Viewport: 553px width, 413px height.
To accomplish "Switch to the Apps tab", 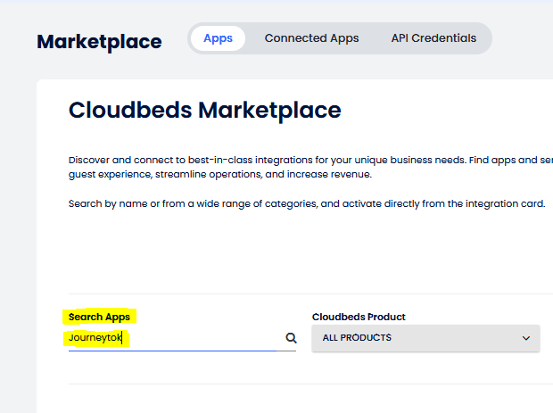I will pyautogui.click(x=218, y=38).
